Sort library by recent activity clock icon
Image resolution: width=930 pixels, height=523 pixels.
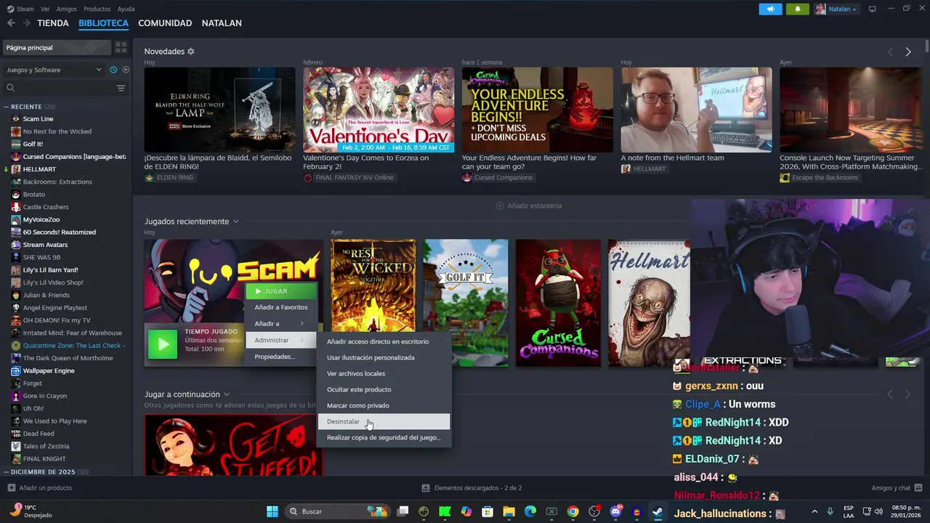point(113,70)
